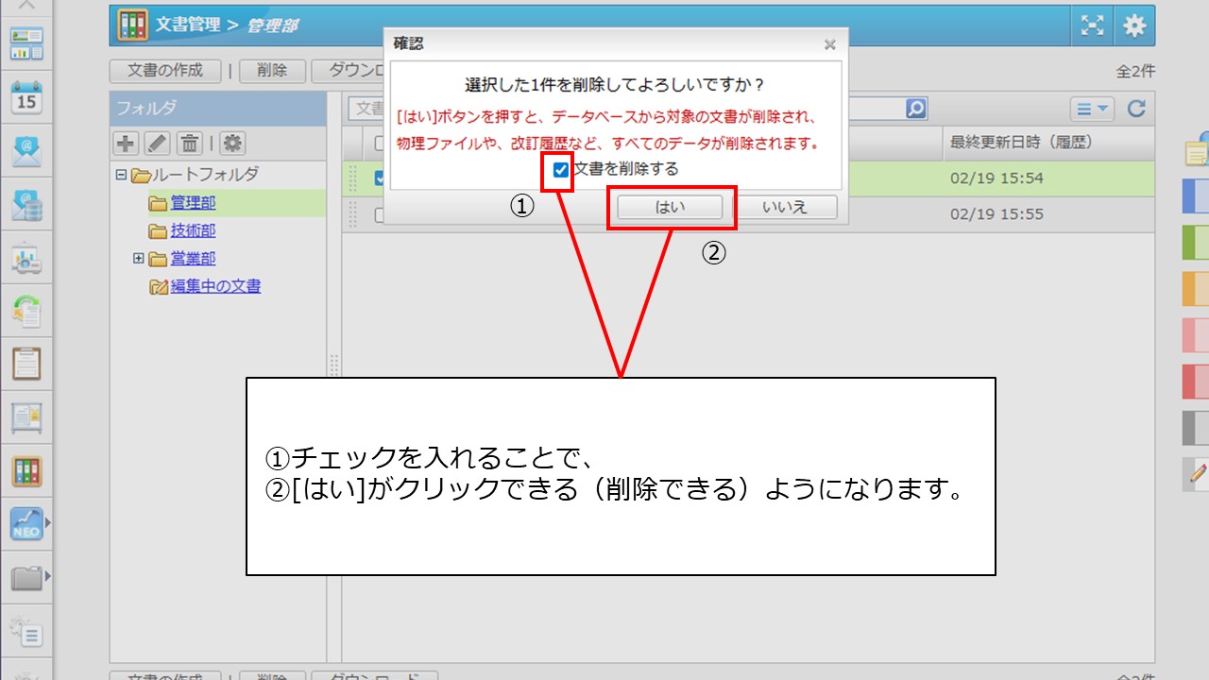Image resolution: width=1209 pixels, height=680 pixels.
Task: Click the 選択した1件を削除してよろしいですか？ message
Action: [615, 86]
